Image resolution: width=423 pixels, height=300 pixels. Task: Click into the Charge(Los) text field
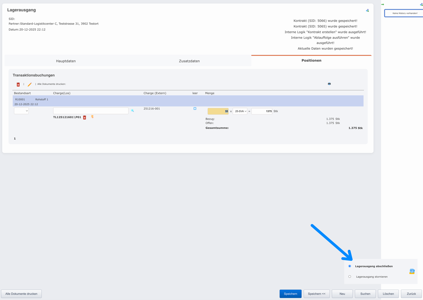pyautogui.click(x=91, y=111)
